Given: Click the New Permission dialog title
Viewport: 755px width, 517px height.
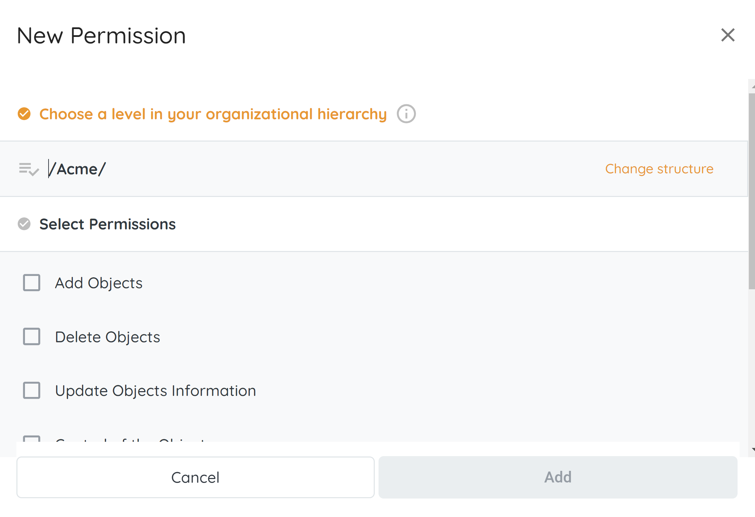Looking at the screenshot, I should pyautogui.click(x=101, y=36).
